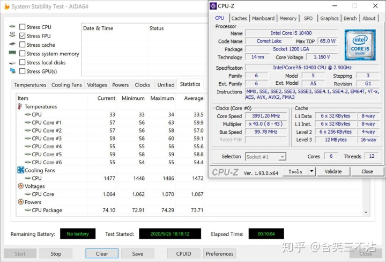This screenshot has height=262, width=386.
Task: Switch to the Unified tab
Action: pyautogui.click(x=166, y=85)
